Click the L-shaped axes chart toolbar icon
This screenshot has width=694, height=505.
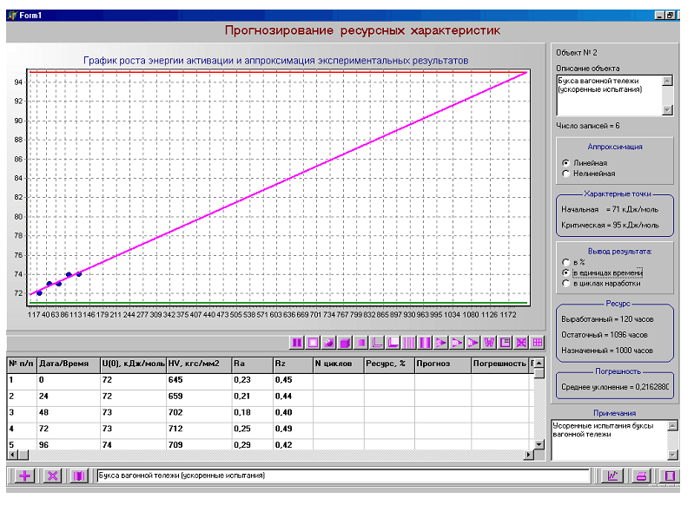click(x=377, y=342)
